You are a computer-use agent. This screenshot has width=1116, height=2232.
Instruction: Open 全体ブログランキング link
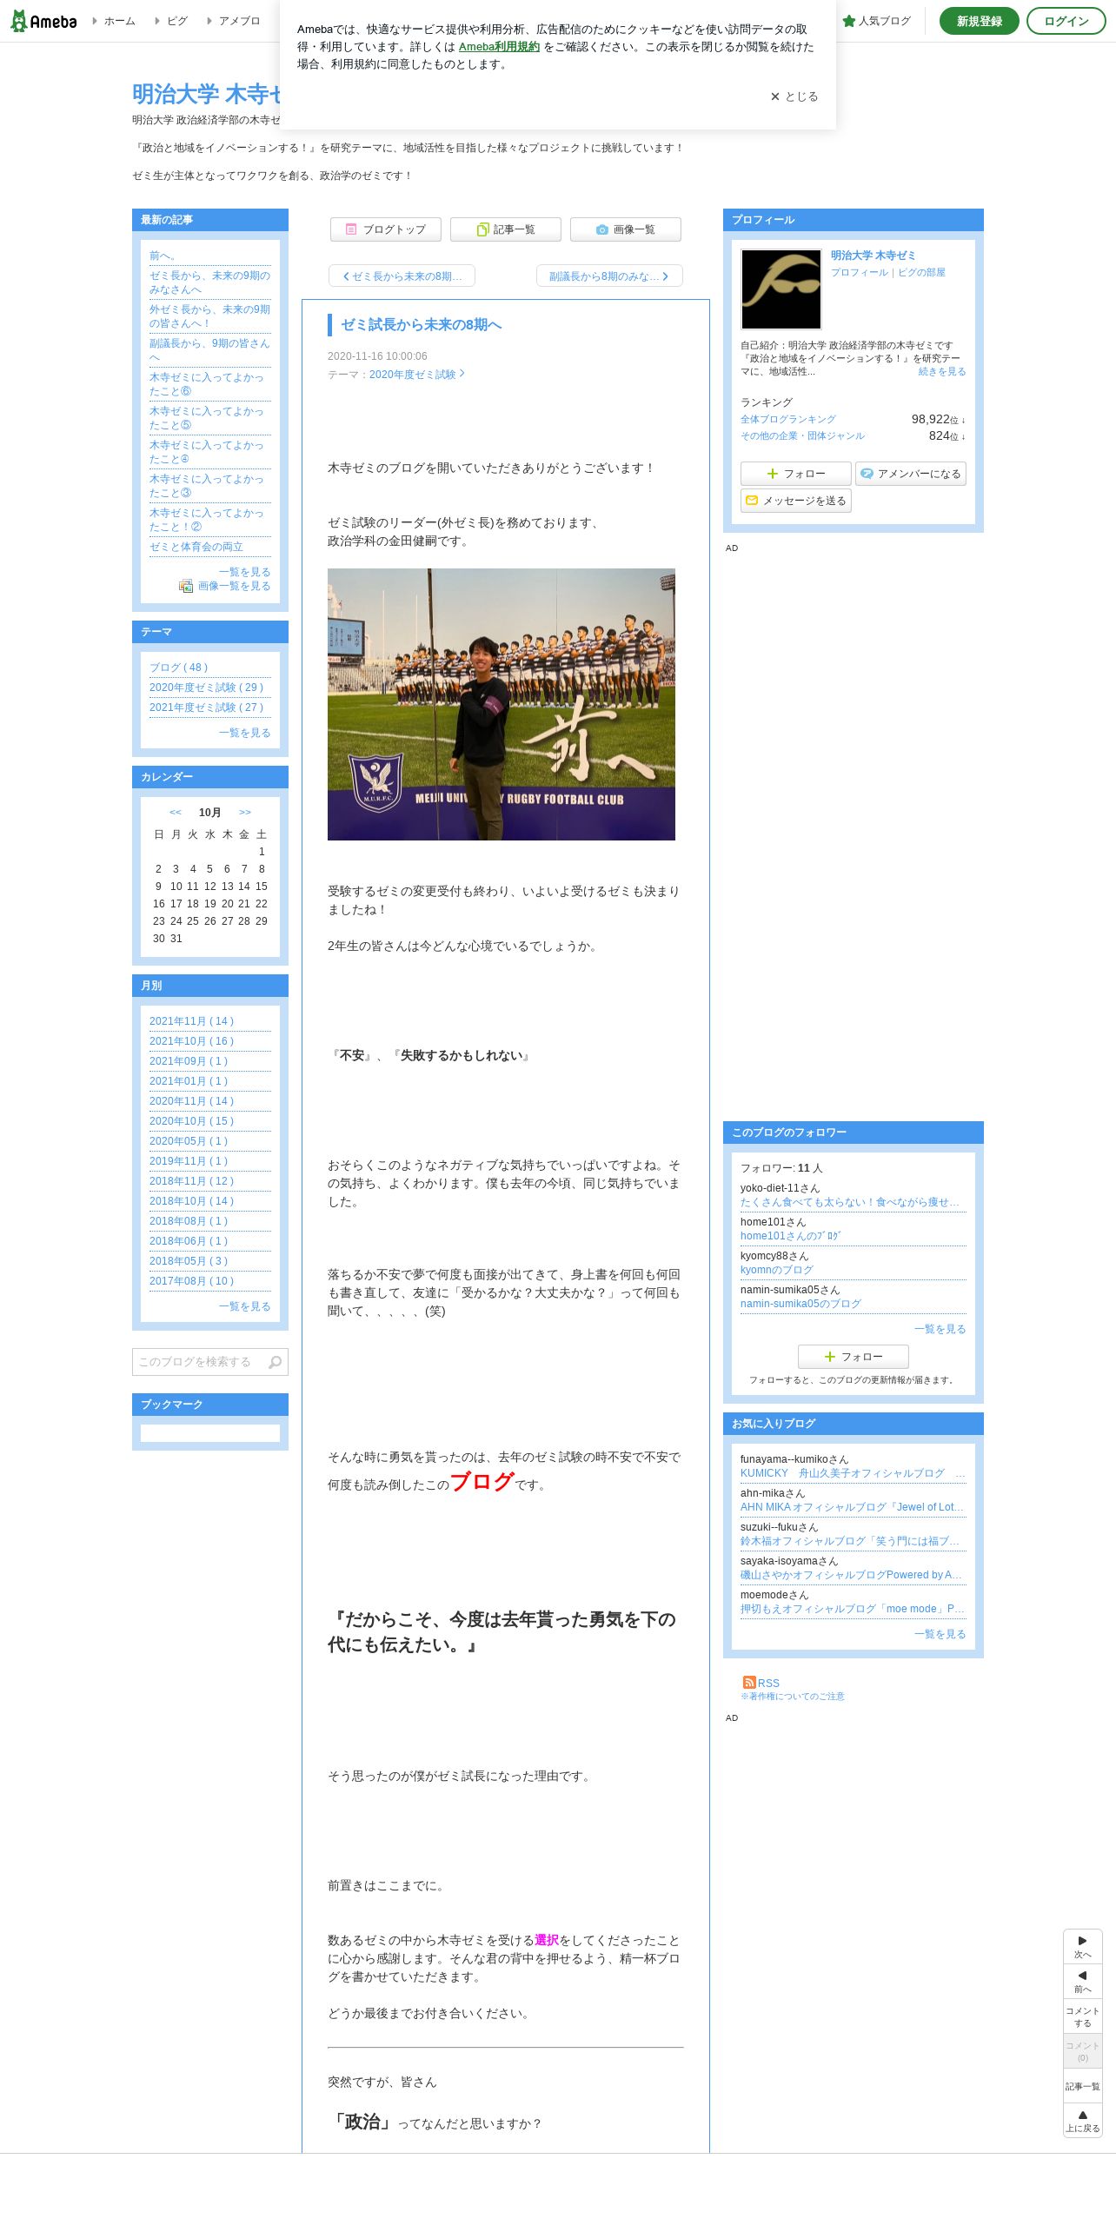pyautogui.click(x=788, y=420)
